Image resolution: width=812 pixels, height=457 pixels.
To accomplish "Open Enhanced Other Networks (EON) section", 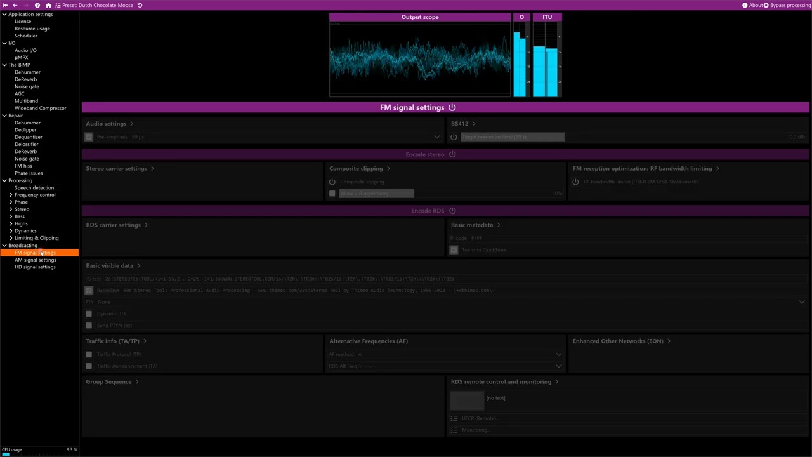I will 622,341.
